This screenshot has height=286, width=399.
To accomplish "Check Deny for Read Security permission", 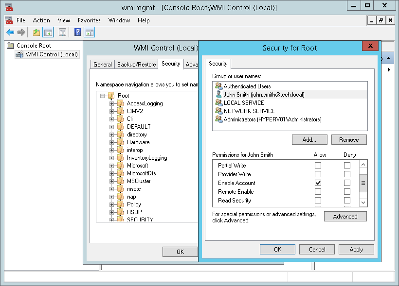I will pyautogui.click(x=347, y=201).
